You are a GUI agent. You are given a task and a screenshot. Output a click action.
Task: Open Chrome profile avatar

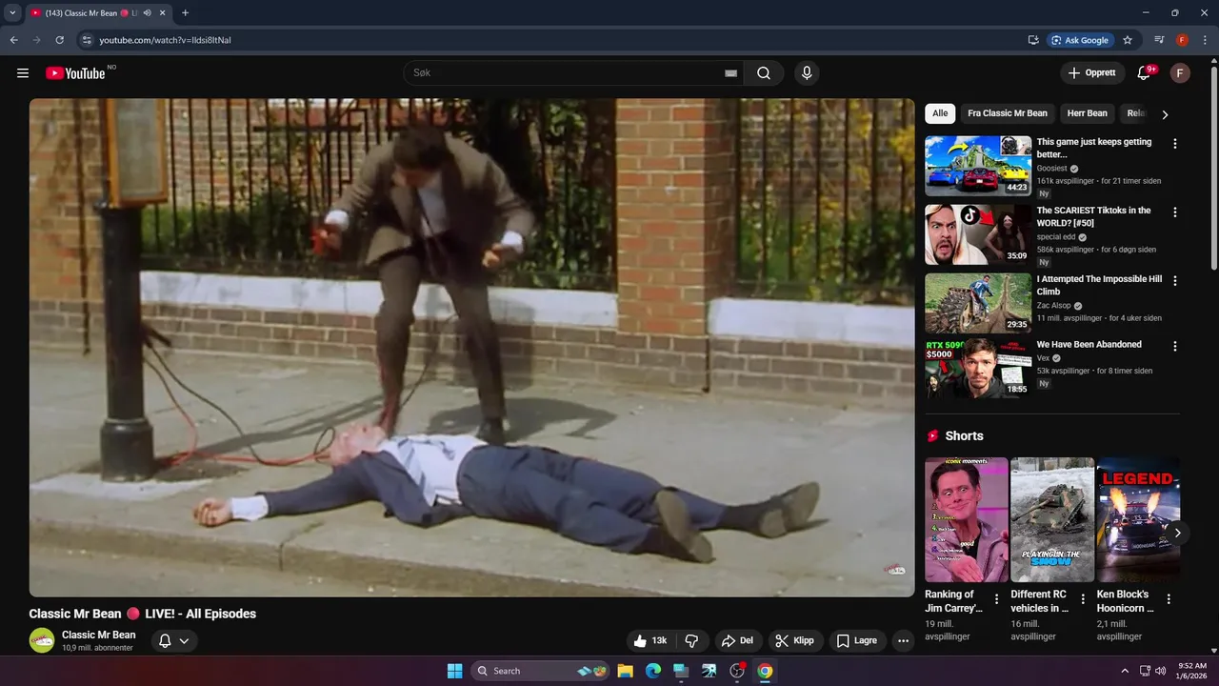1182,40
